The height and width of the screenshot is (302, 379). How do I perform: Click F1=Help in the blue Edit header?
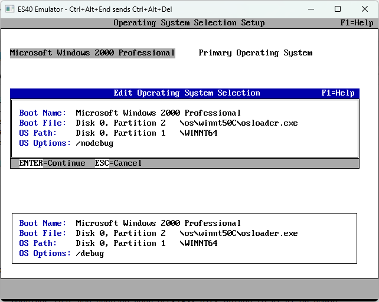click(338, 93)
